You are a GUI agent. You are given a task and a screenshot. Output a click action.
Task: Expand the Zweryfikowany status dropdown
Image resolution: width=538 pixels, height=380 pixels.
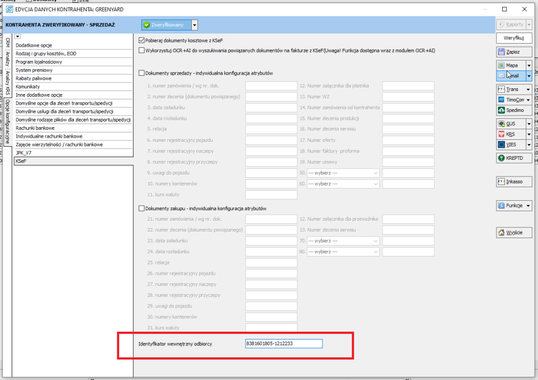click(x=195, y=25)
